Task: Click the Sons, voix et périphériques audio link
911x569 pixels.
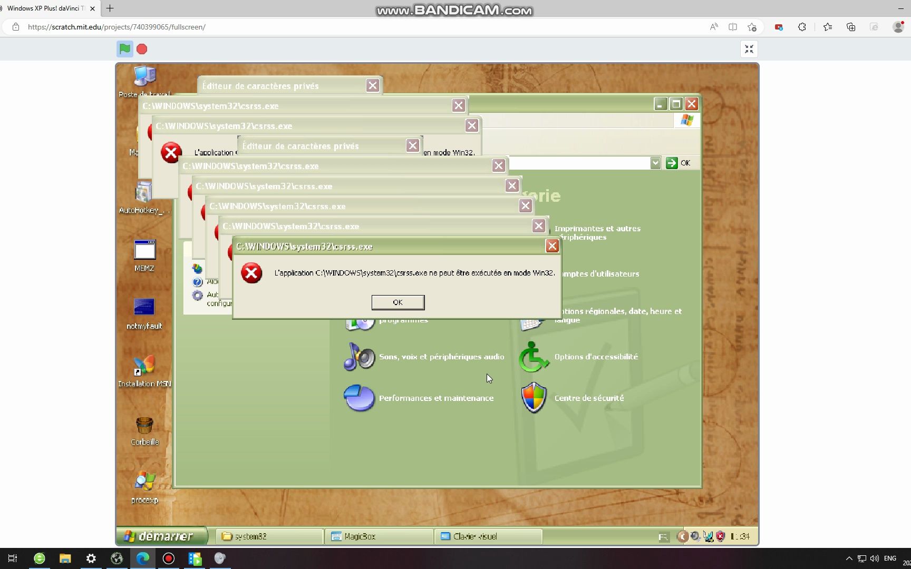Action: click(441, 357)
